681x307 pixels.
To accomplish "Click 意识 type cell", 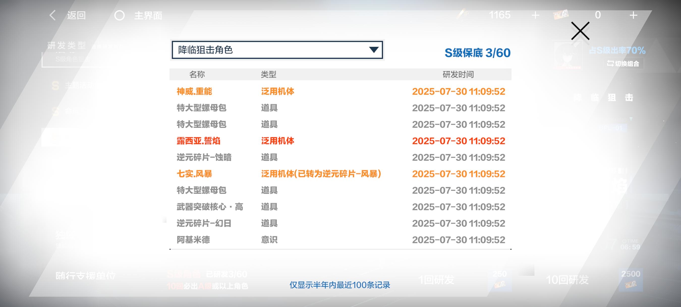I will (269, 240).
